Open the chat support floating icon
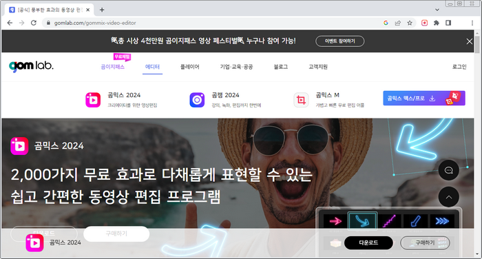The height and width of the screenshot is (259, 482). (448, 170)
